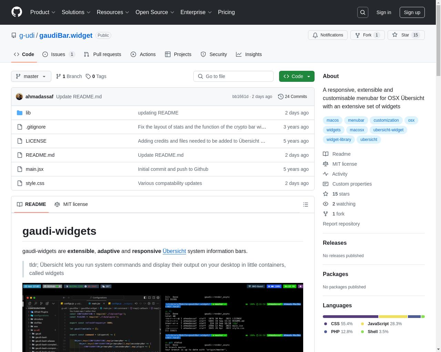Open the master branch dropdown
This screenshot has width=441, height=352.
click(x=31, y=76)
